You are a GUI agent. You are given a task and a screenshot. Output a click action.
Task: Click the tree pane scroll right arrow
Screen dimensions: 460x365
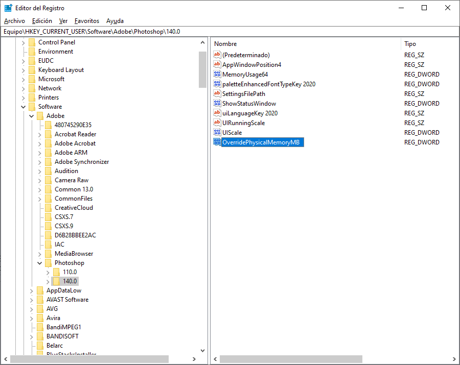click(x=194, y=359)
